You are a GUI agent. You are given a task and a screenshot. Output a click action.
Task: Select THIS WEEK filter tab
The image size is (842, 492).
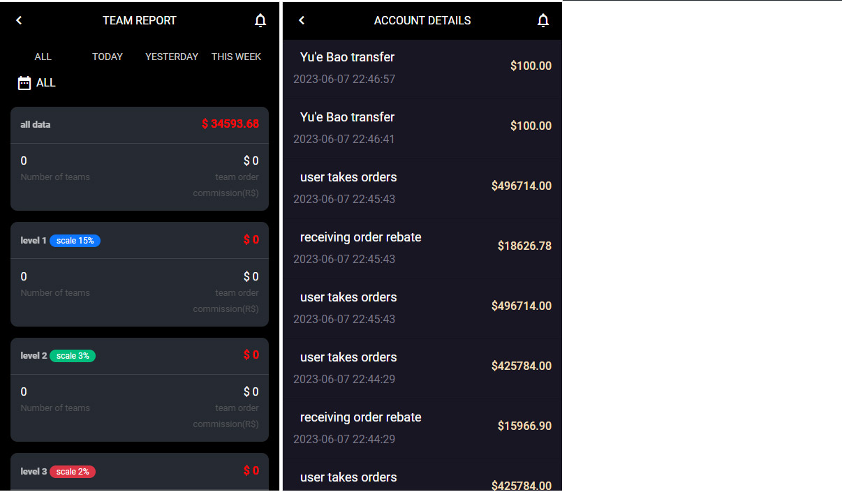coord(236,57)
